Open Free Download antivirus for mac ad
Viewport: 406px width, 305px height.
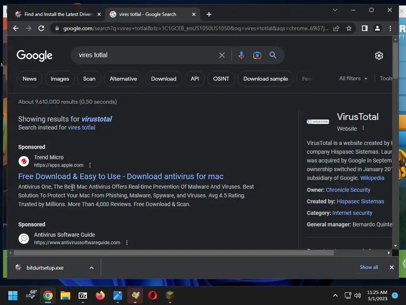tap(121, 176)
